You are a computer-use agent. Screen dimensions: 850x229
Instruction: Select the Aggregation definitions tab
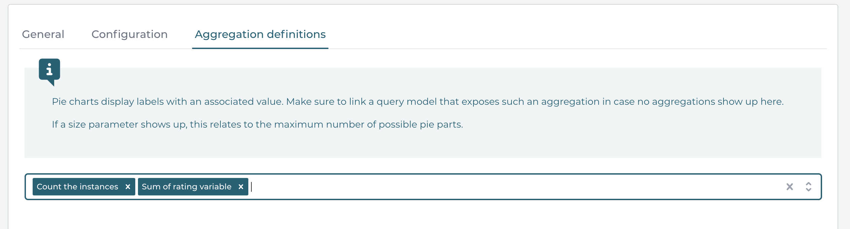[260, 34]
